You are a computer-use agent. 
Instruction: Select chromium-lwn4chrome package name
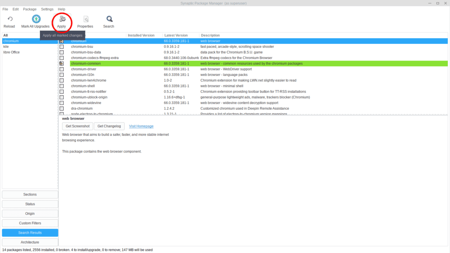88,80
